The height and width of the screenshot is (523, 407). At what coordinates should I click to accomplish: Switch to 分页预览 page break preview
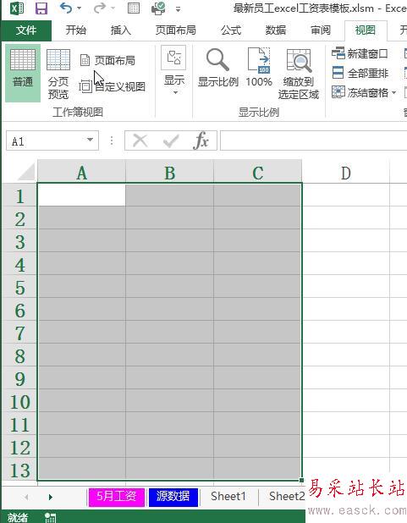point(58,74)
